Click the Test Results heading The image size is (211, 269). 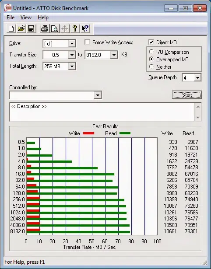[105, 126]
